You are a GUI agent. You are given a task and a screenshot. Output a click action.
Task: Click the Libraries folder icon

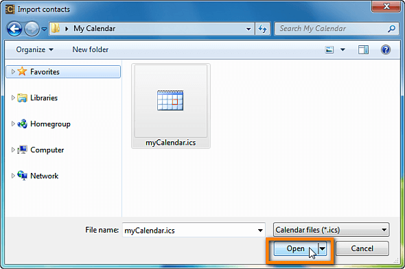22,98
